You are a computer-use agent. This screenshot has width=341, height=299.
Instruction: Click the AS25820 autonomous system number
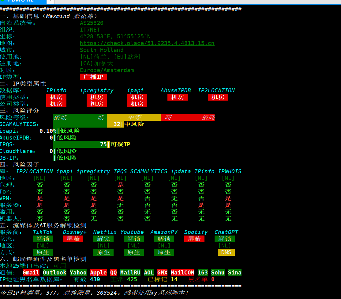coord(92,23)
